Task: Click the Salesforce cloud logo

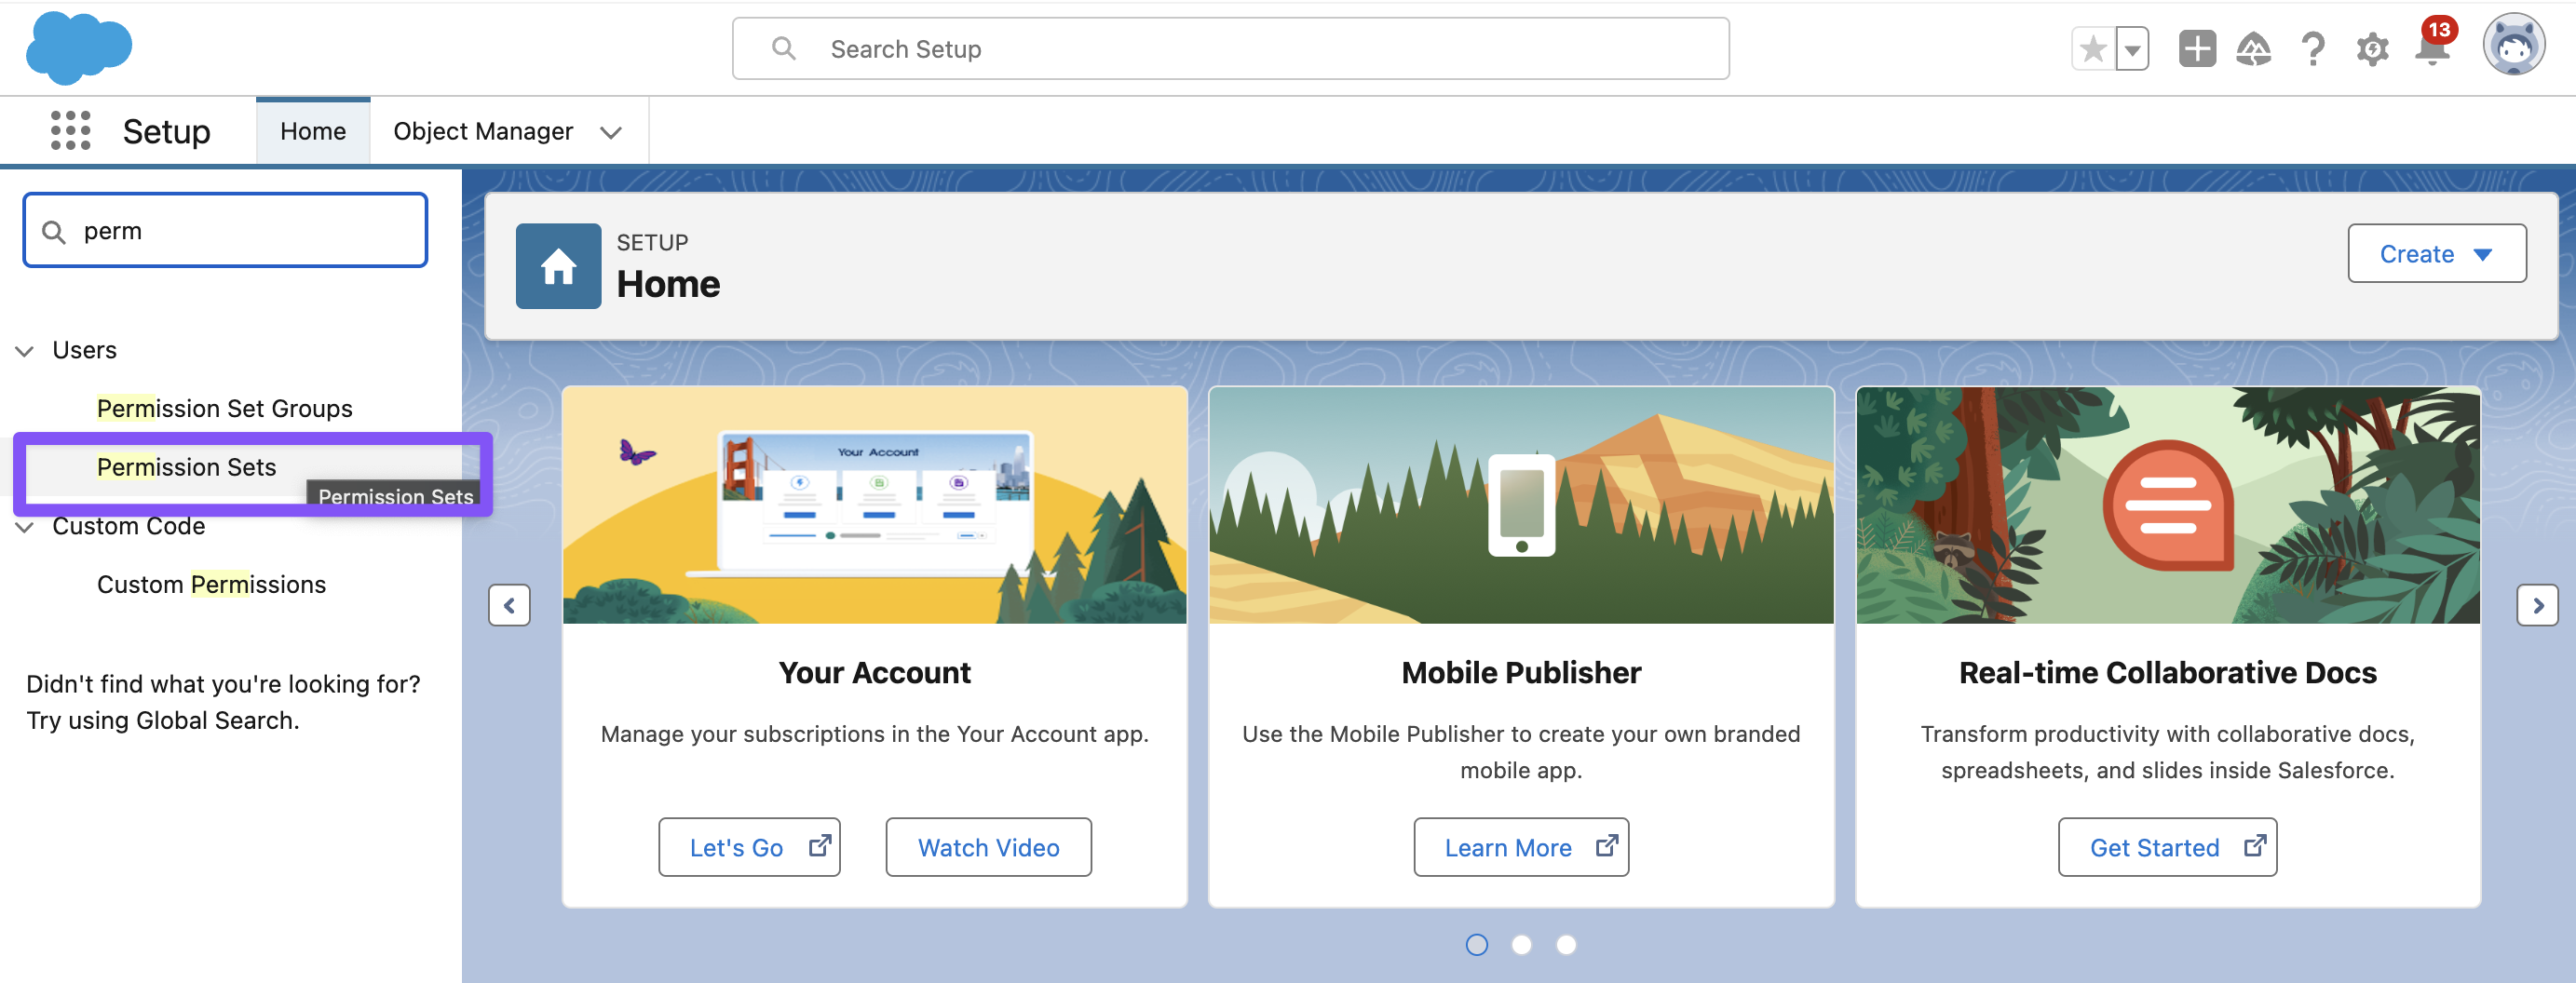Action: point(78,48)
